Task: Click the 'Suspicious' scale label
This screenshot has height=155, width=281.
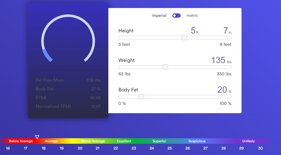Action: (x=197, y=141)
